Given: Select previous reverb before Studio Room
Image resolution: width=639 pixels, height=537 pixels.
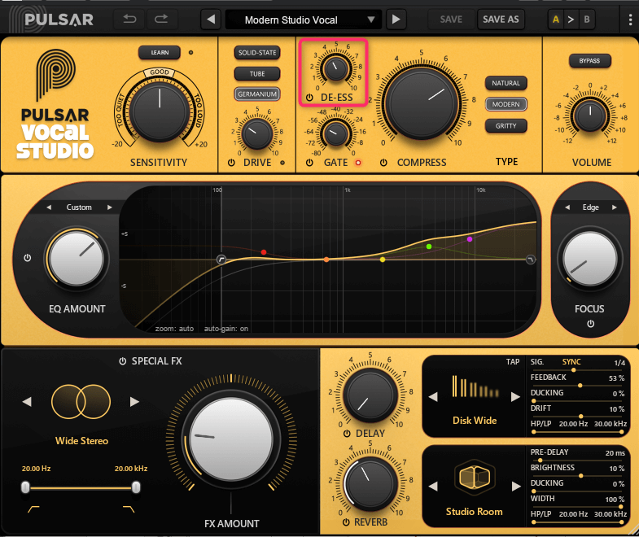Looking at the screenshot, I should (433, 486).
